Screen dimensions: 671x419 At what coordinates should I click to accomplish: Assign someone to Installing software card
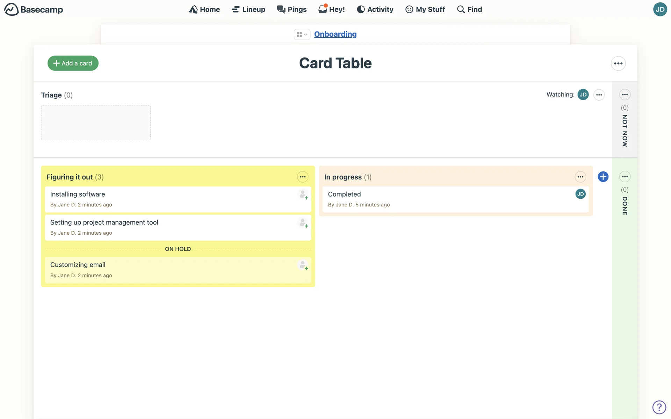pyautogui.click(x=303, y=194)
